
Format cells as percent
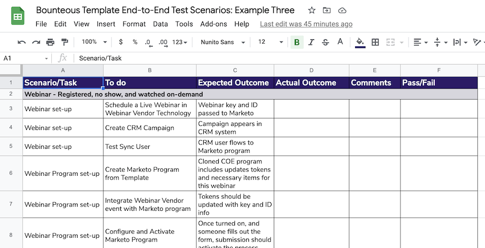point(135,42)
